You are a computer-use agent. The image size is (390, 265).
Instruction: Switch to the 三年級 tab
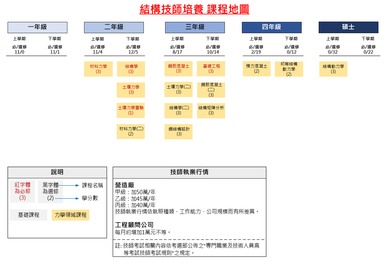pos(195,27)
